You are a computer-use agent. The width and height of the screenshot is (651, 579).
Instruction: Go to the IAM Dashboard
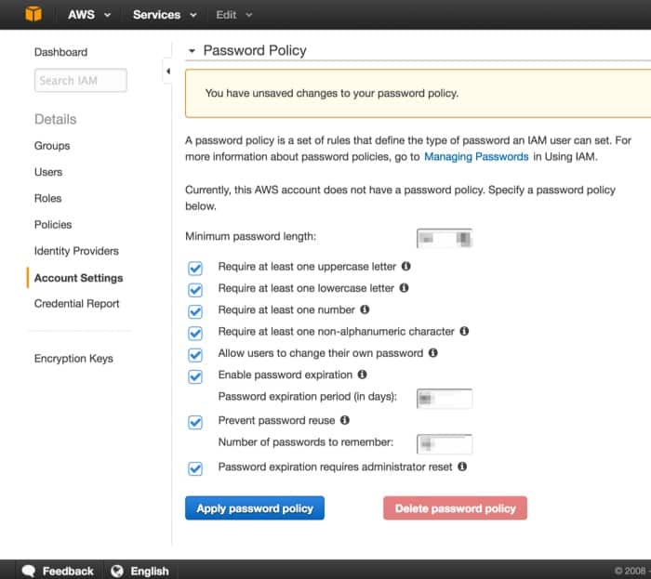tap(60, 52)
